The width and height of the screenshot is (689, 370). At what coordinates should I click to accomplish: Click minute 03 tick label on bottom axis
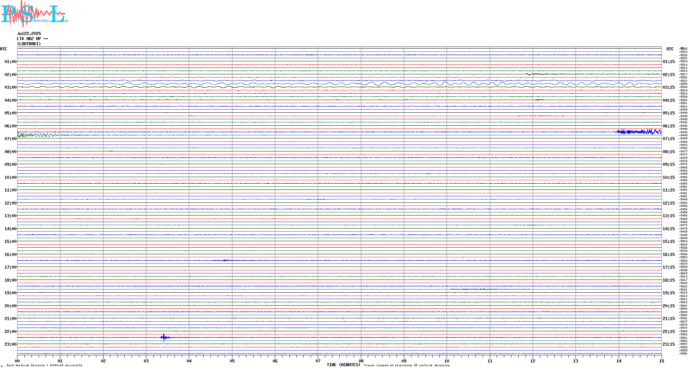coord(146,361)
